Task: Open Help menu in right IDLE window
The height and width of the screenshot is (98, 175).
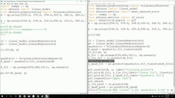Action: click(x=114, y=4)
